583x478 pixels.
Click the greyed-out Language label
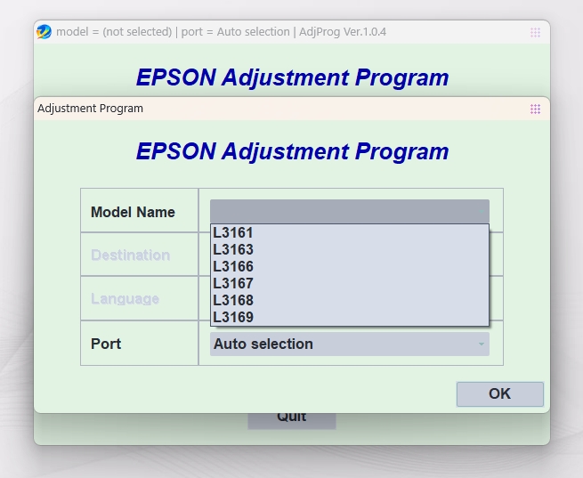pyautogui.click(x=125, y=299)
